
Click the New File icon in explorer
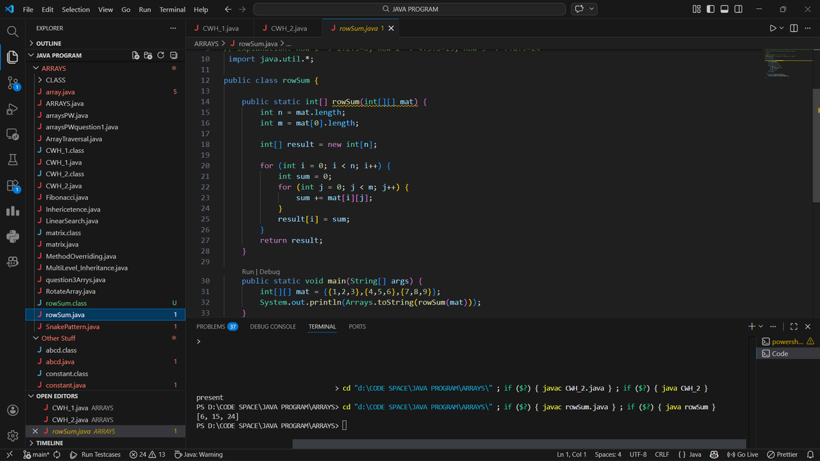[x=135, y=55]
